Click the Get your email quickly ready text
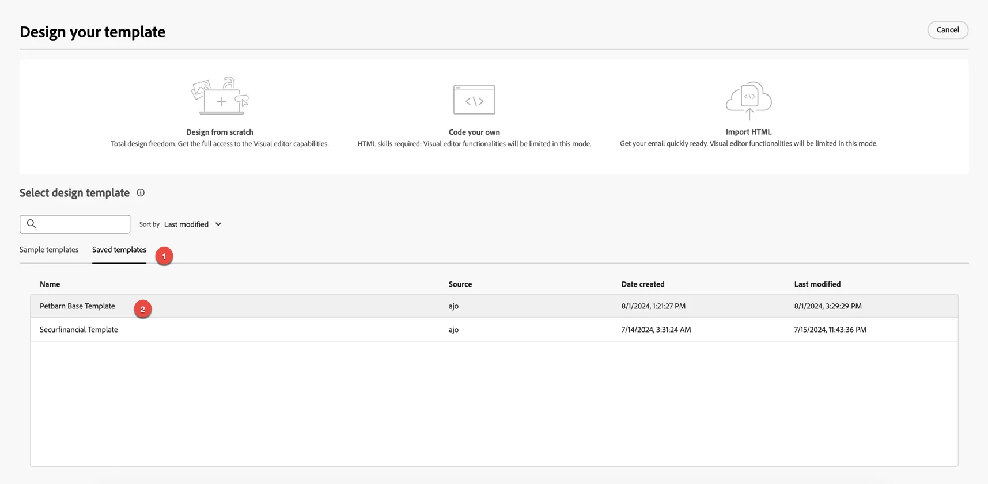This screenshot has height=484, width=988. (x=748, y=144)
